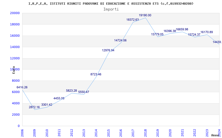Click the 4455.08 data label

[x=59, y=98]
